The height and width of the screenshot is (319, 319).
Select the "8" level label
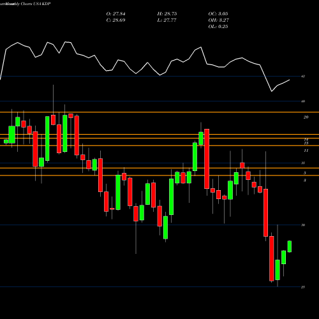[305, 181]
